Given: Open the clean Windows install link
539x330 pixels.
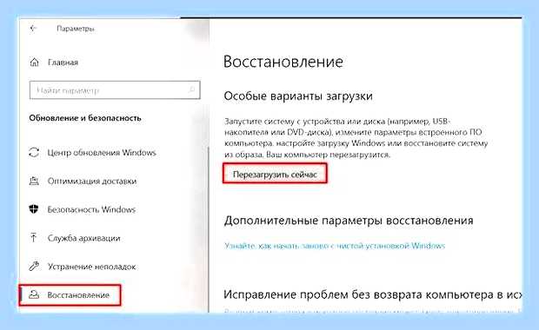Looking at the screenshot, I should coord(335,246).
